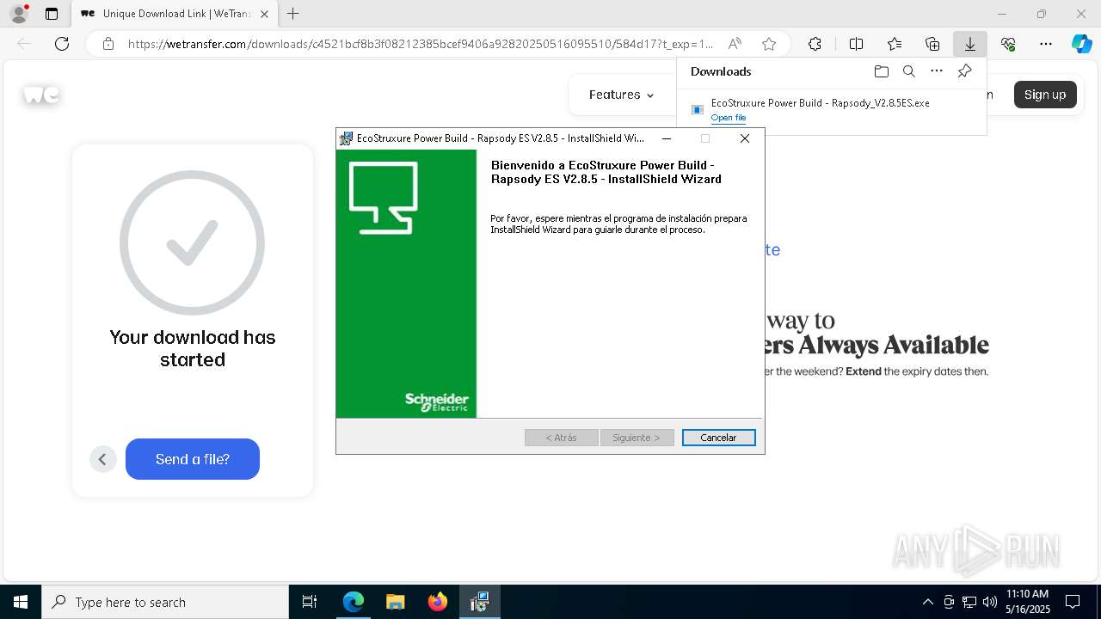Search downloads with magnifier icon
The image size is (1101, 619).
click(x=908, y=71)
